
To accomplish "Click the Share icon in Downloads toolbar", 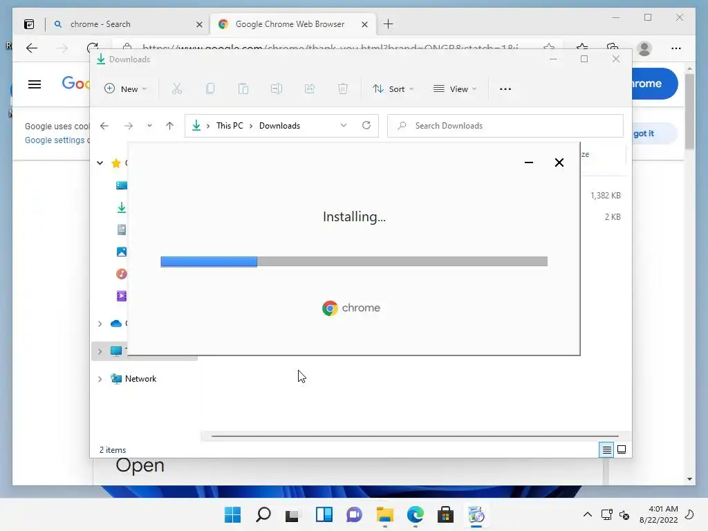I will point(310,88).
